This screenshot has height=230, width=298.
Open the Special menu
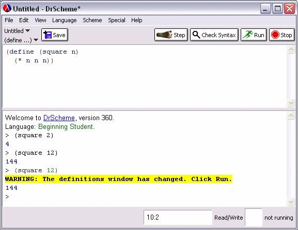117,20
